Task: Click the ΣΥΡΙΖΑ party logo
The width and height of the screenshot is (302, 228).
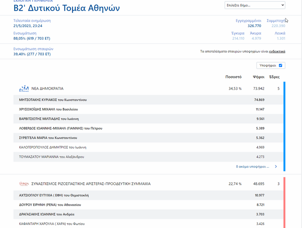Action: tap(24, 184)
